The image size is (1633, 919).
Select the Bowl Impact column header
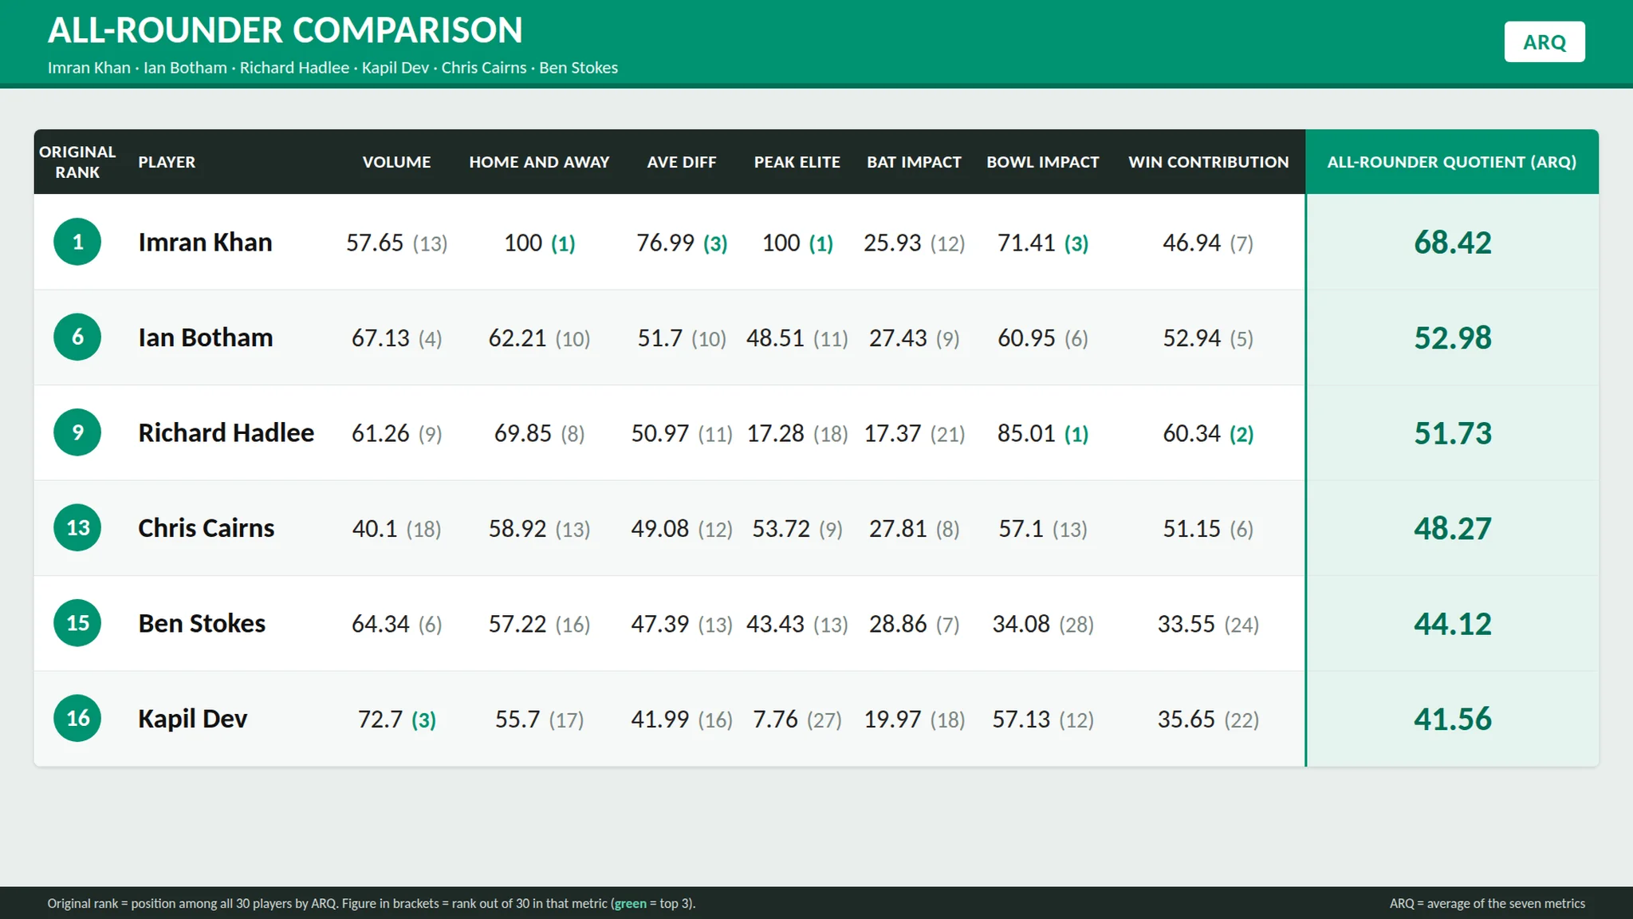[1043, 162]
